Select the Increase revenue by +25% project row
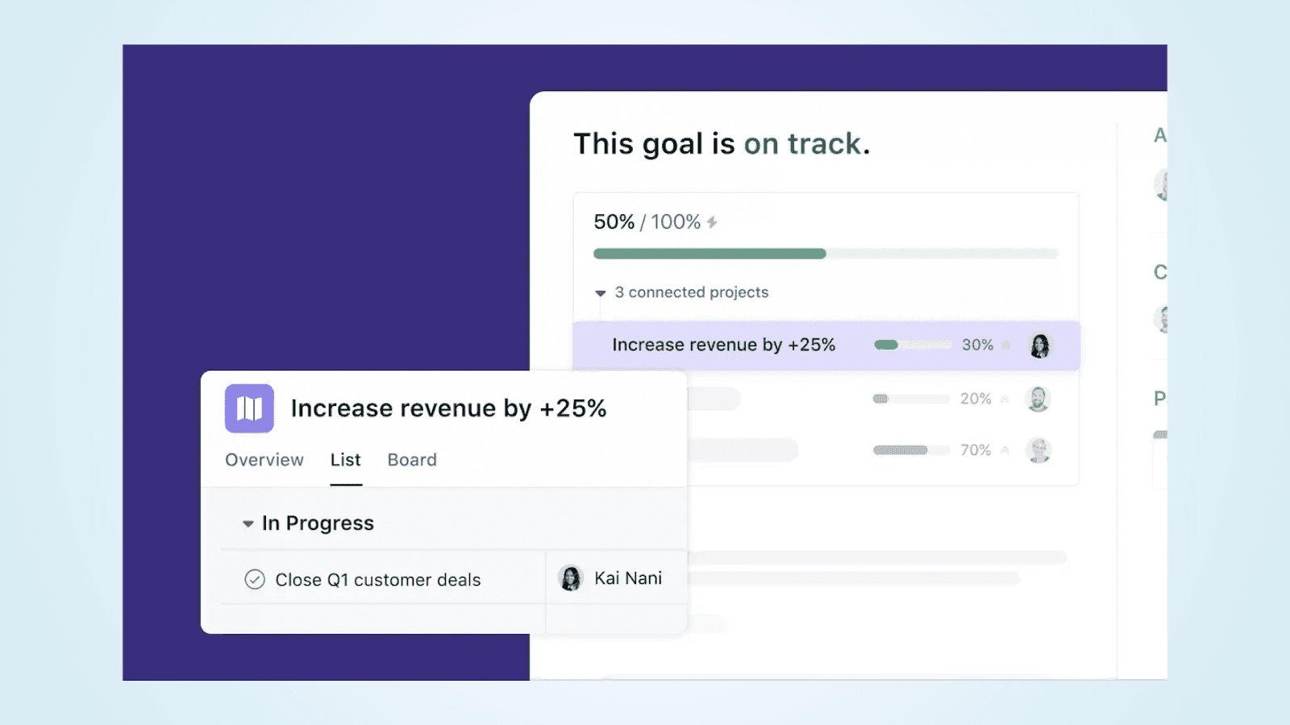The width and height of the screenshot is (1290, 725). pos(724,345)
